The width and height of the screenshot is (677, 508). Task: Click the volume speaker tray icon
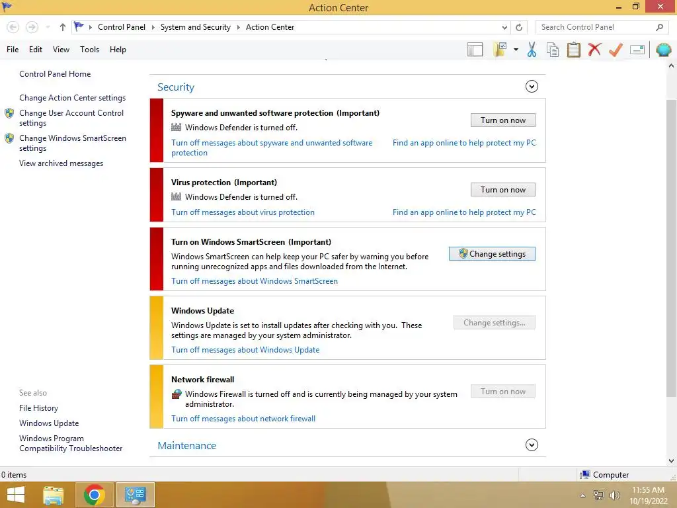(615, 495)
